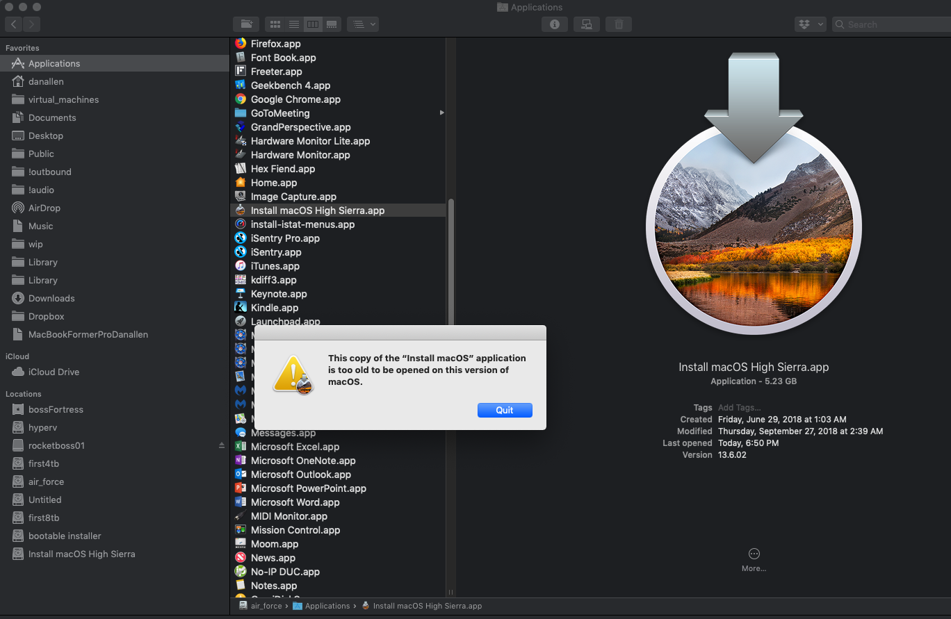Click the Connect to Server toolbar icon
The width and height of the screenshot is (951, 619).
point(587,24)
